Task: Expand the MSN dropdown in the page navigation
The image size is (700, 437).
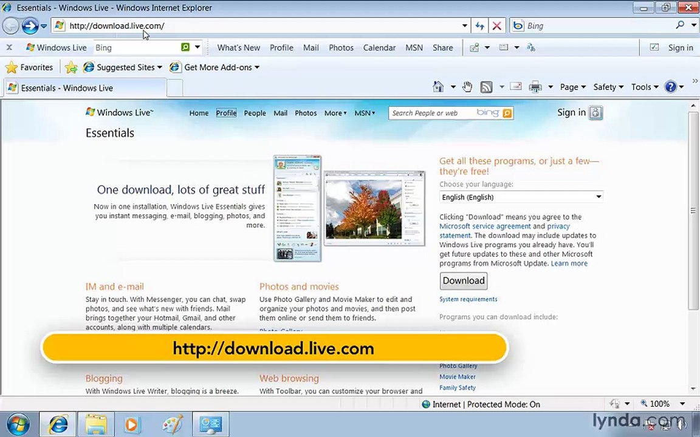Action: click(x=365, y=113)
